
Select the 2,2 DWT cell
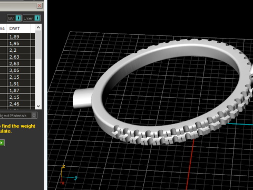(x=19, y=50)
